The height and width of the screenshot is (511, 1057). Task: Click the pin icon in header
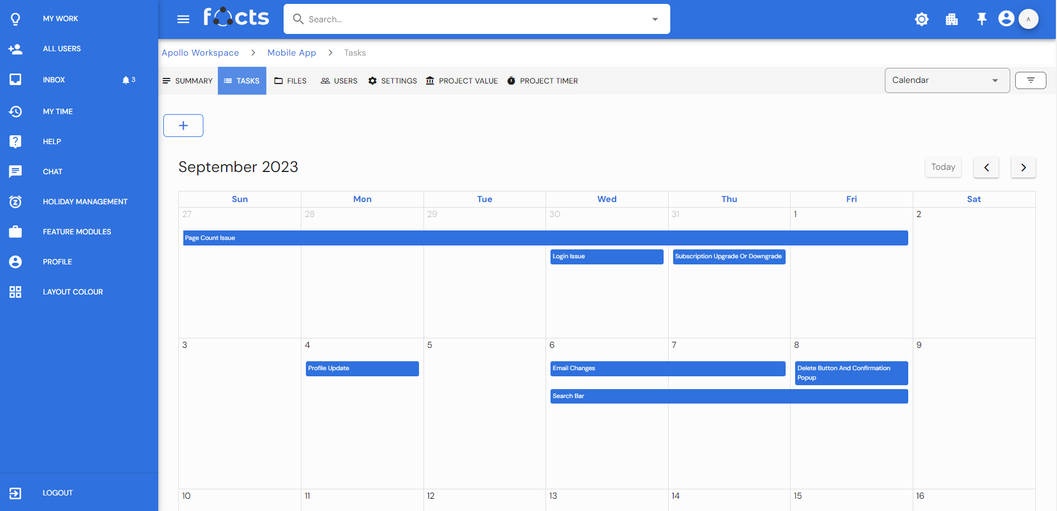(x=982, y=19)
